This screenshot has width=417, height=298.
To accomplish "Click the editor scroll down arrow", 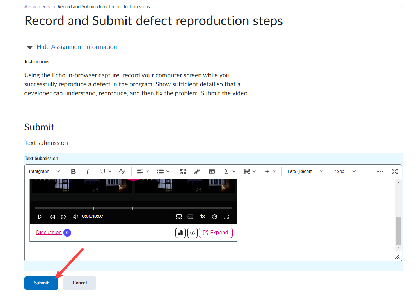I will (x=398, y=248).
